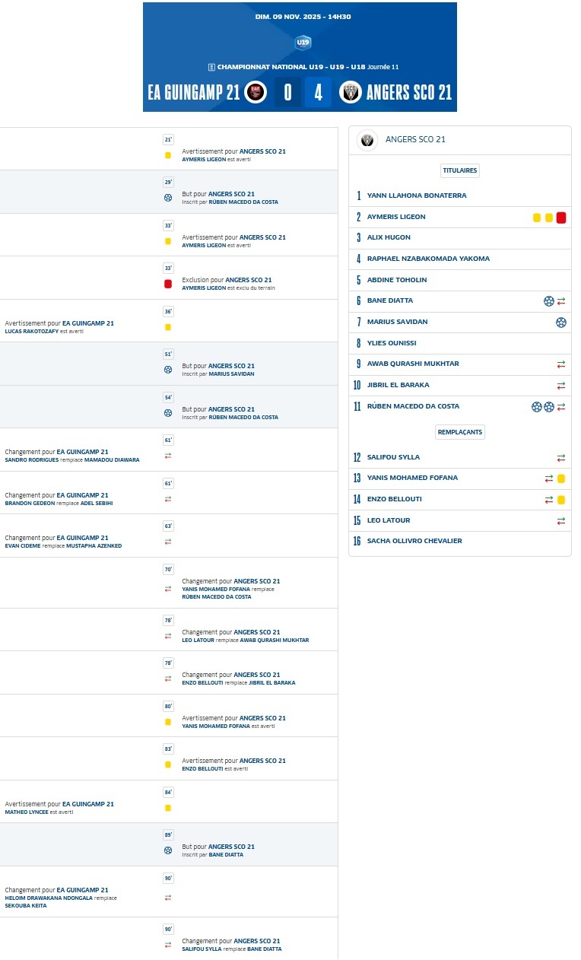Open the EA GUINGAMP 21 team name in header
Viewport: 581px width, 960px height.
194,93
